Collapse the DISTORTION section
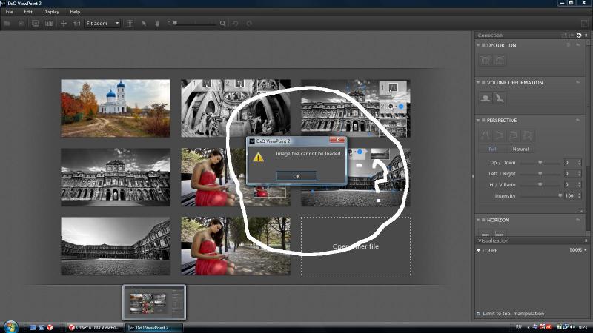This screenshot has width=593, height=333. pyautogui.click(x=478, y=45)
